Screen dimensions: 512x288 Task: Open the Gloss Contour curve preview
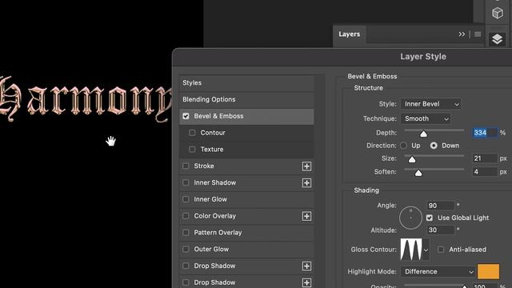tap(411, 250)
